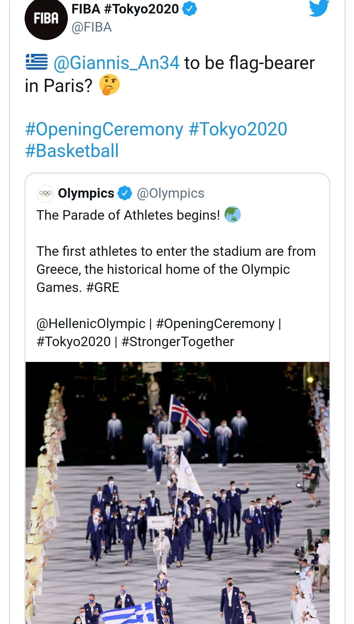This screenshot has height=624, width=354.
Task: Open the @Giannis_An34 mention
Action: (x=116, y=63)
